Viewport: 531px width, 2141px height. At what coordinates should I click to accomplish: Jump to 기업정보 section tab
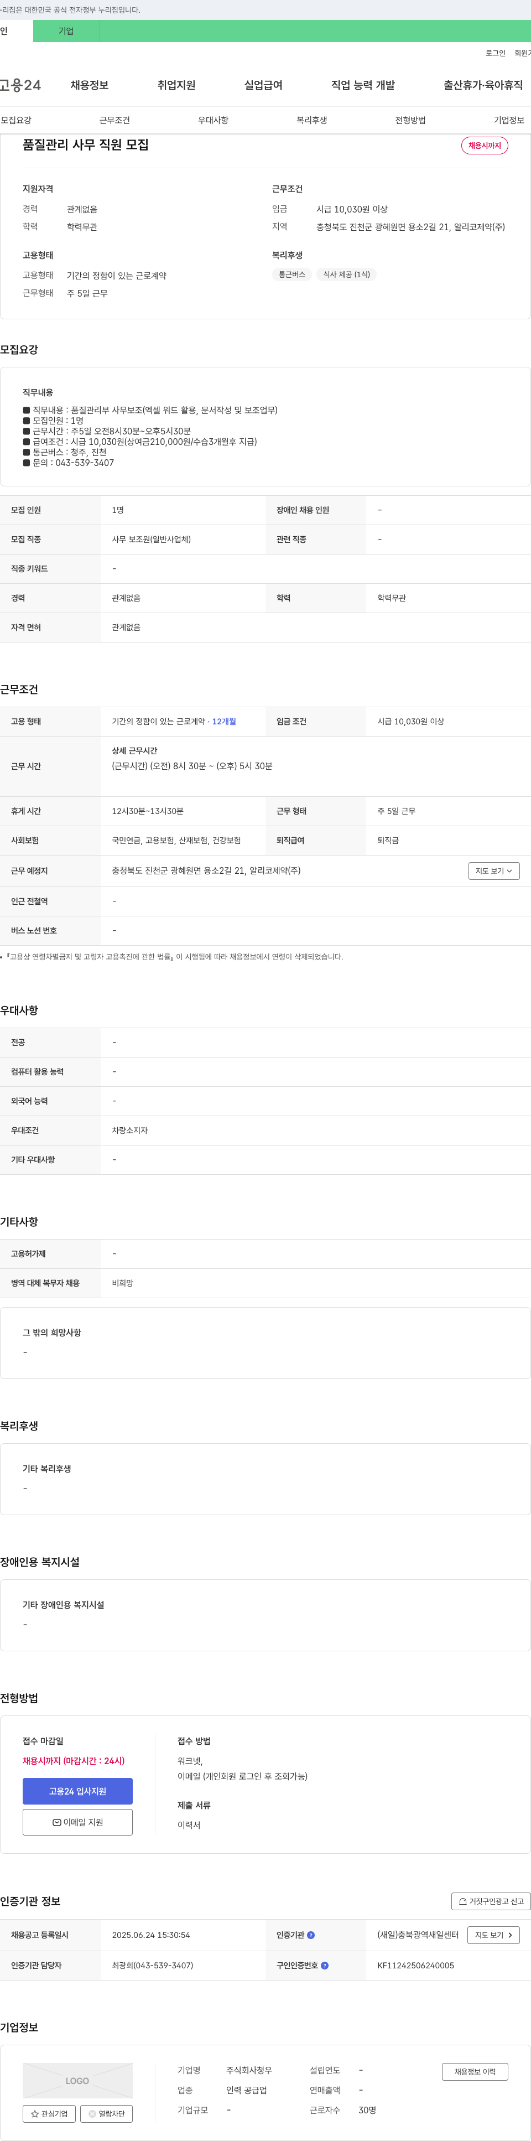(508, 121)
